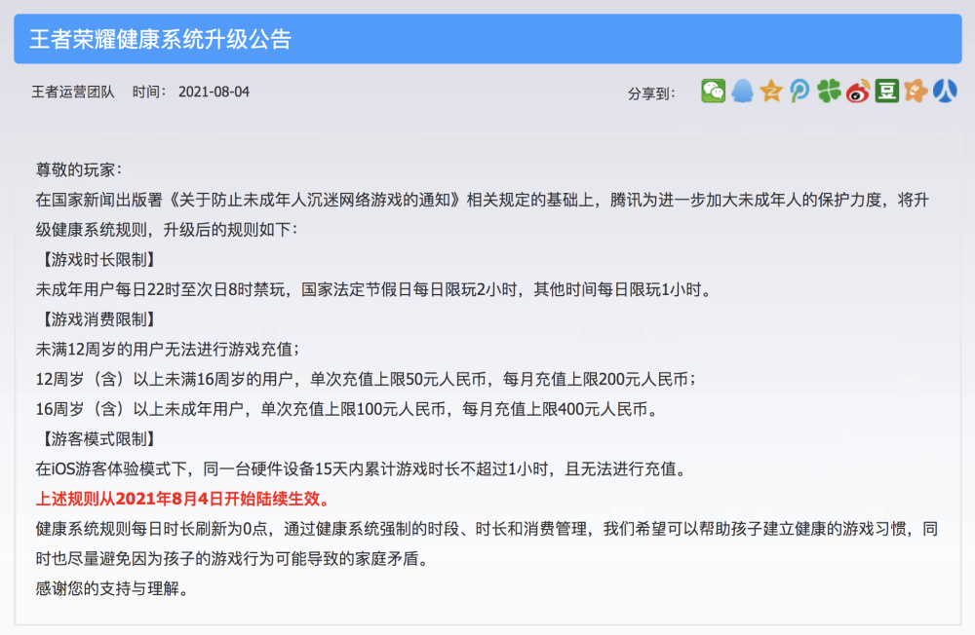Click the date 2021-08-04
The height and width of the screenshot is (635, 975).
click(214, 92)
